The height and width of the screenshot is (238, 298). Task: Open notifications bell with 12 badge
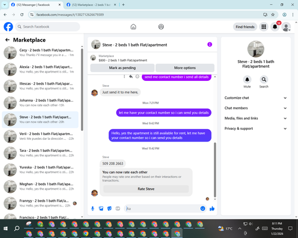(275, 27)
